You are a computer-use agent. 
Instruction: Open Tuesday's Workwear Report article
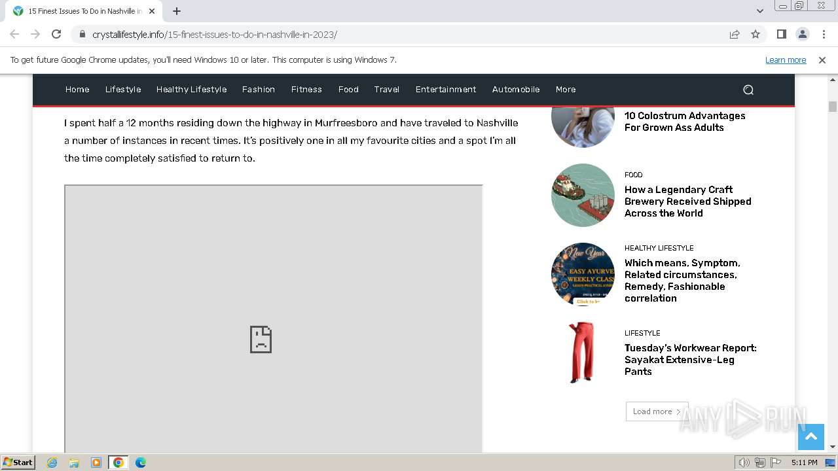[x=691, y=360]
